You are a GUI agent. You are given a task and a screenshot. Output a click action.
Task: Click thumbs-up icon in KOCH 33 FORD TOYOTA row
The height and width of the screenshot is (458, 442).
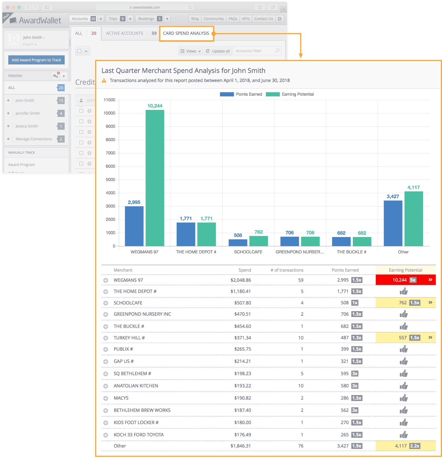[404, 435]
